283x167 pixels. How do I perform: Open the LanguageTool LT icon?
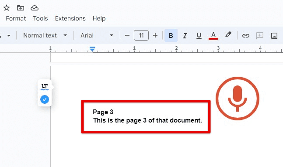pos(45,87)
